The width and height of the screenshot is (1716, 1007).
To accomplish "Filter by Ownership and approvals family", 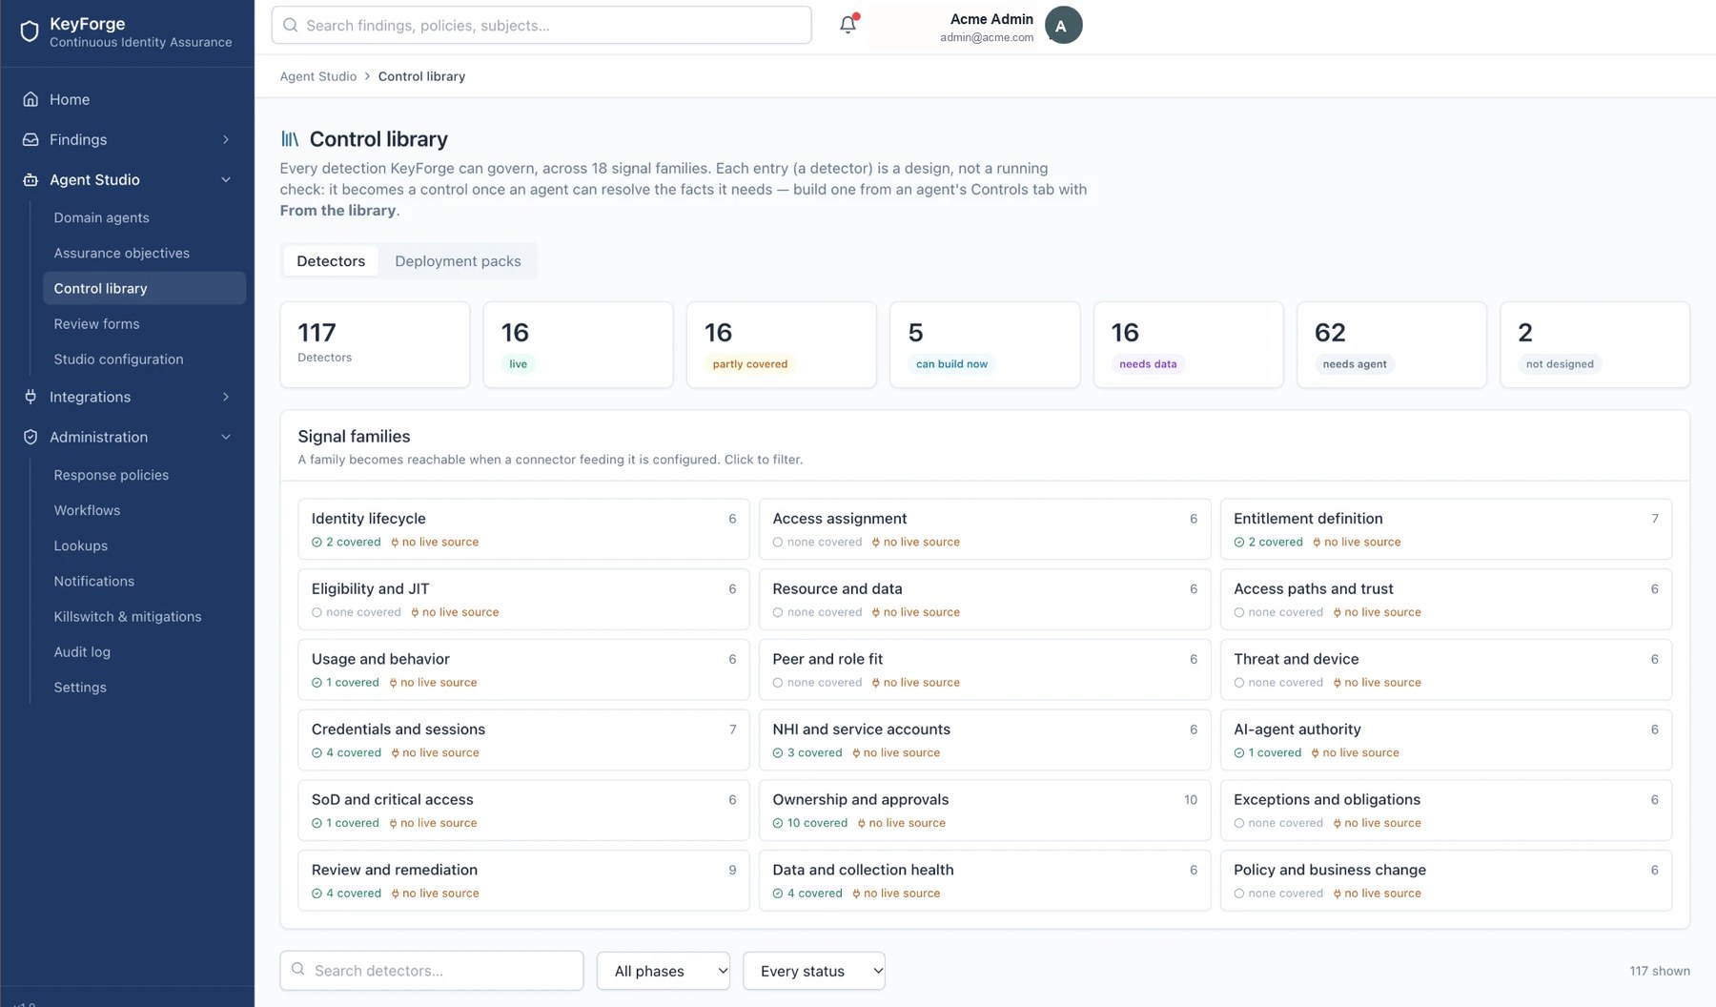I will pyautogui.click(x=985, y=811).
